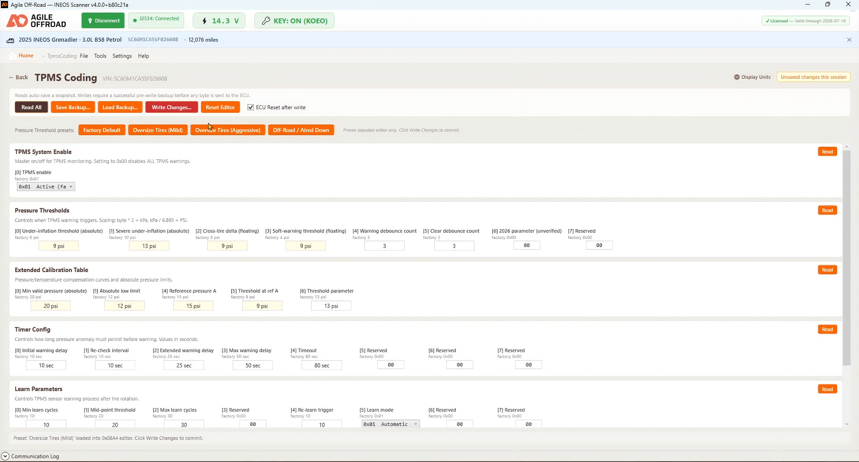Edit Re-learn trigger field
The height and width of the screenshot is (462, 859).
coord(322,424)
